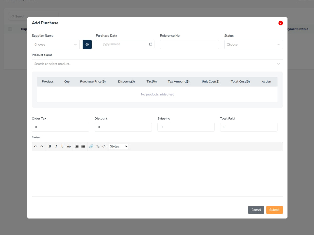Click the 'No products added yet' message
314x235 pixels.
[157, 94]
